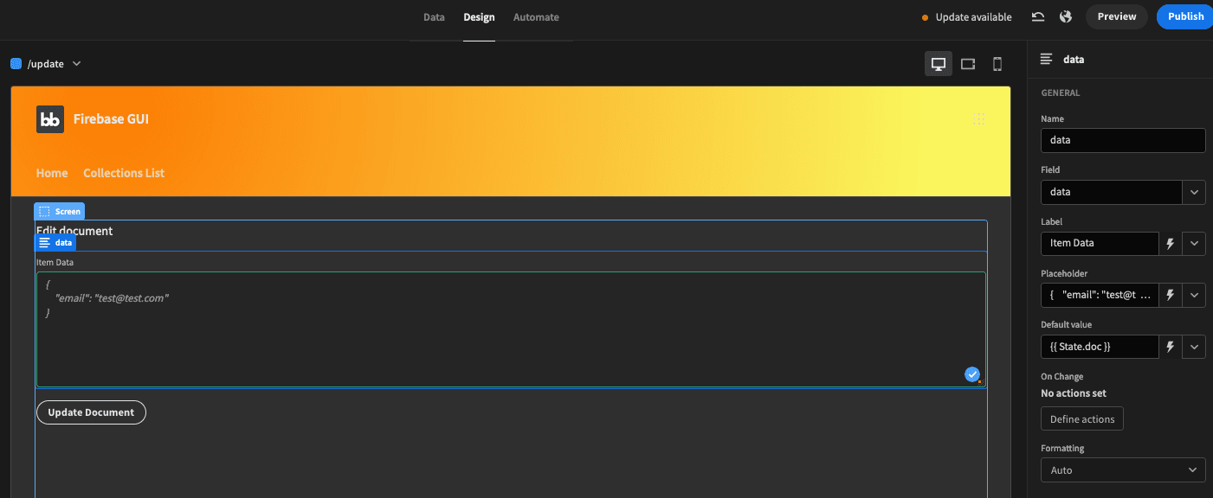Select the Screen component badge
The image size is (1213, 498).
pos(60,211)
